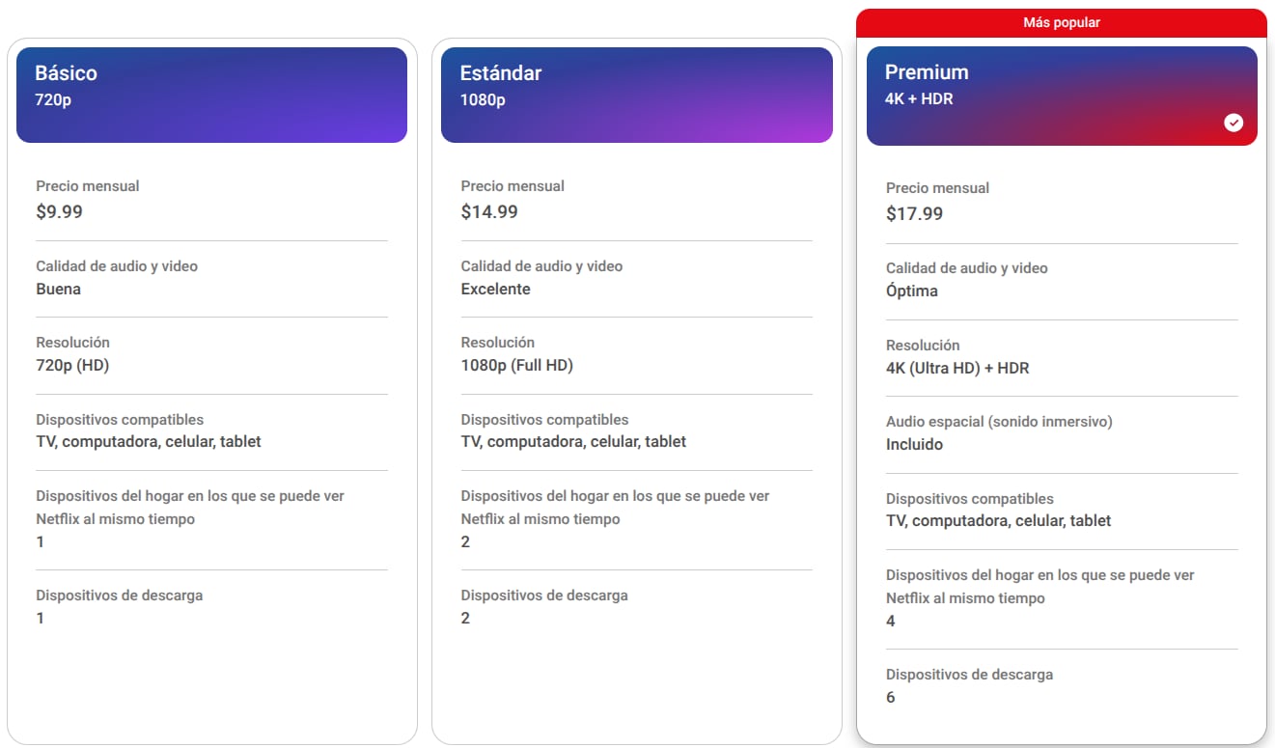
Task: Click Dispositivos de descarga value 6
Action: [x=891, y=697]
